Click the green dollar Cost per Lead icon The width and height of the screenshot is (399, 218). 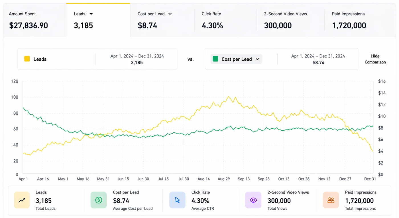(99, 200)
